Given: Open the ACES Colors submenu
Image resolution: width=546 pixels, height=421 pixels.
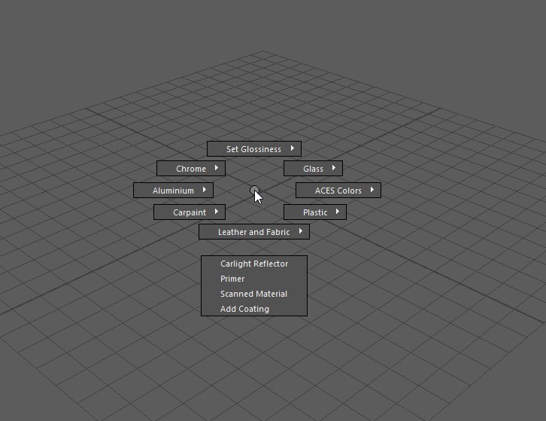Looking at the screenshot, I should tap(338, 191).
